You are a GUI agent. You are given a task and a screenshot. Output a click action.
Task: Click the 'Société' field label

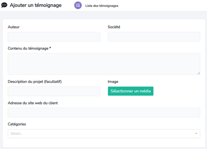tap(114, 27)
